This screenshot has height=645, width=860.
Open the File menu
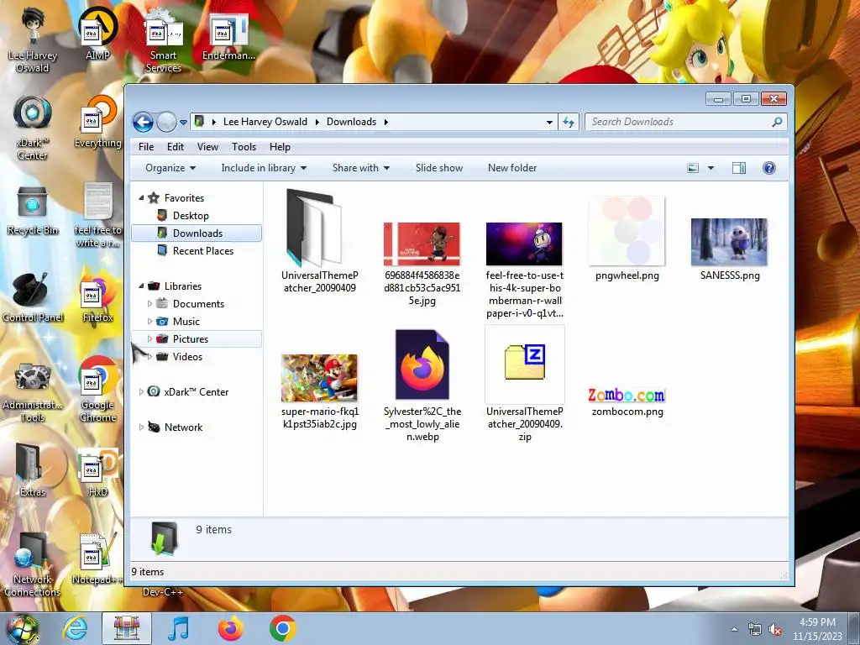point(146,147)
